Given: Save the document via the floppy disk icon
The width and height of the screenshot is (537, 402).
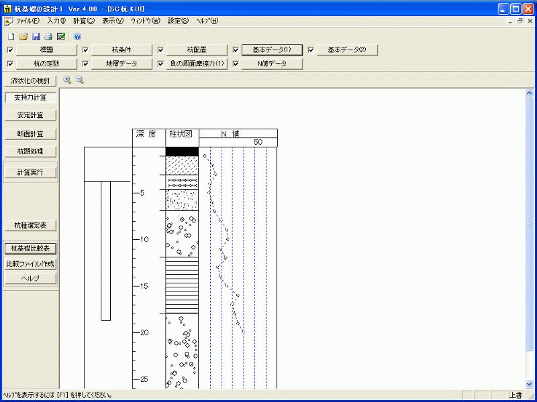Looking at the screenshot, I should 36,36.
